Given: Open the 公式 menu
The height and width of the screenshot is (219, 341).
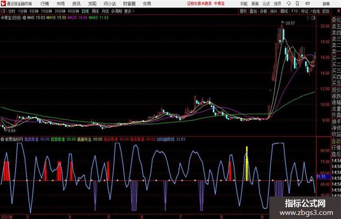Looking at the screenshot, I should tap(266, 4).
